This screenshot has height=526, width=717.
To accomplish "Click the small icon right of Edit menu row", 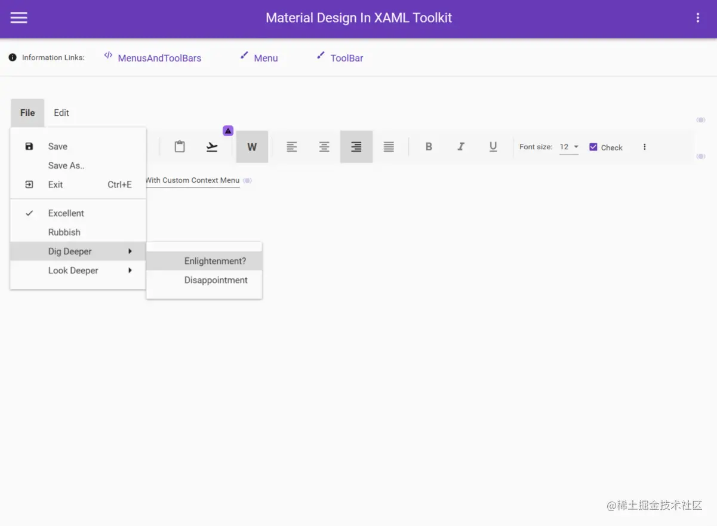I will (x=701, y=120).
